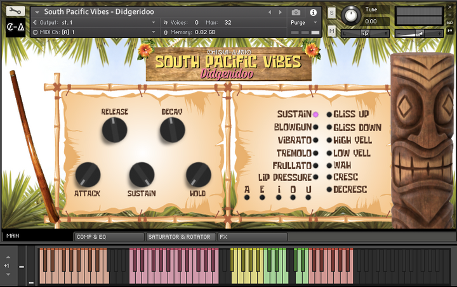Open the SATURATOR & ROTATOR tab
Viewport: 457px width, 287px height.
tap(181, 237)
